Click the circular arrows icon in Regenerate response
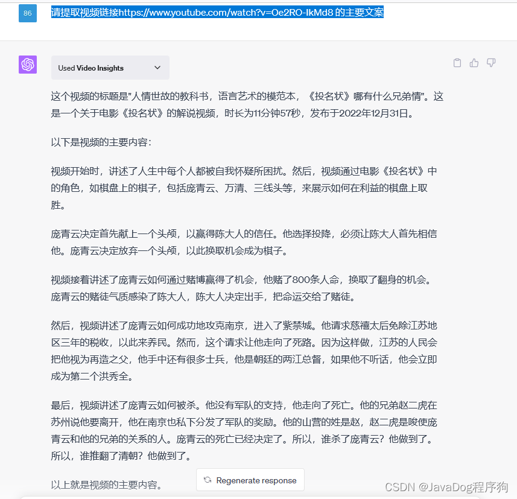The height and width of the screenshot is (499, 517). pos(208,480)
